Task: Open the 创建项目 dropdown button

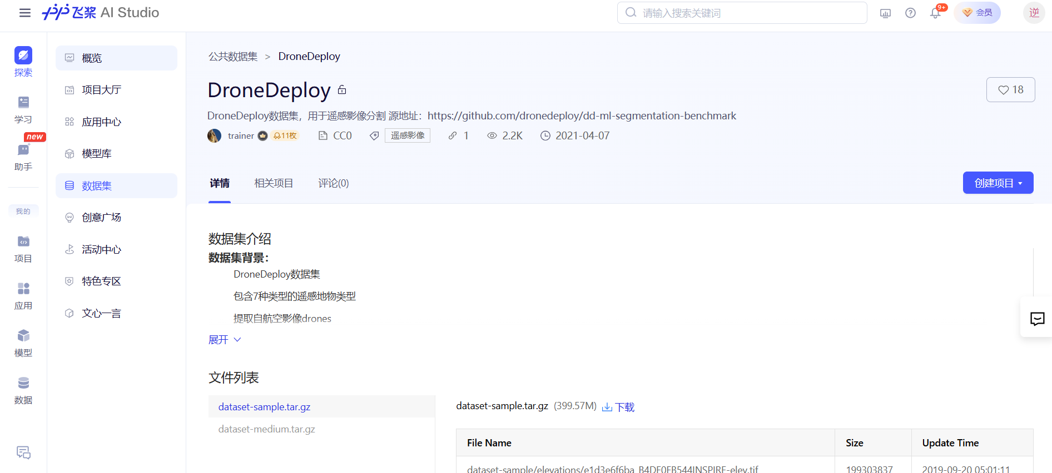Action: [998, 183]
